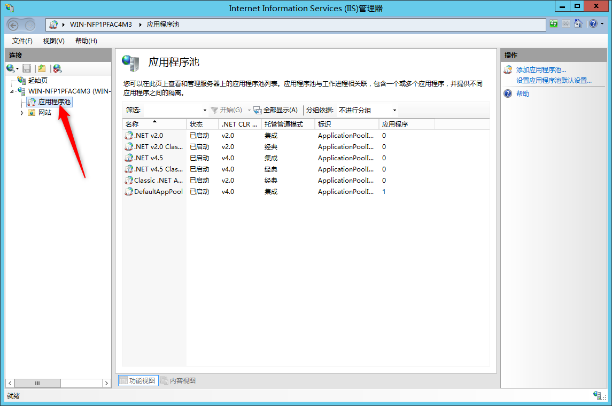The width and height of the screenshot is (612, 406).
Task: Open the help question mark icon in address bar
Action: click(x=593, y=24)
